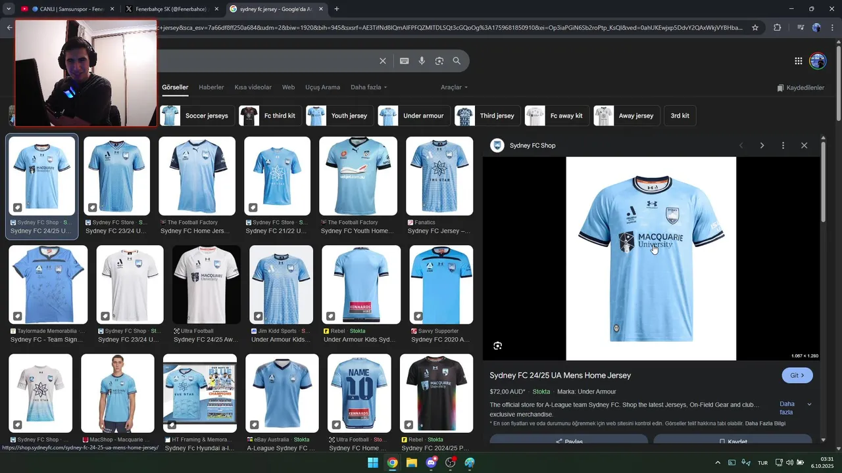The width and height of the screenshot is (842, 473).
Task: Open Sydney FC 24/25 UA Mens Home Jersey title
Action: pyautogui.click(x=560, y=376)
